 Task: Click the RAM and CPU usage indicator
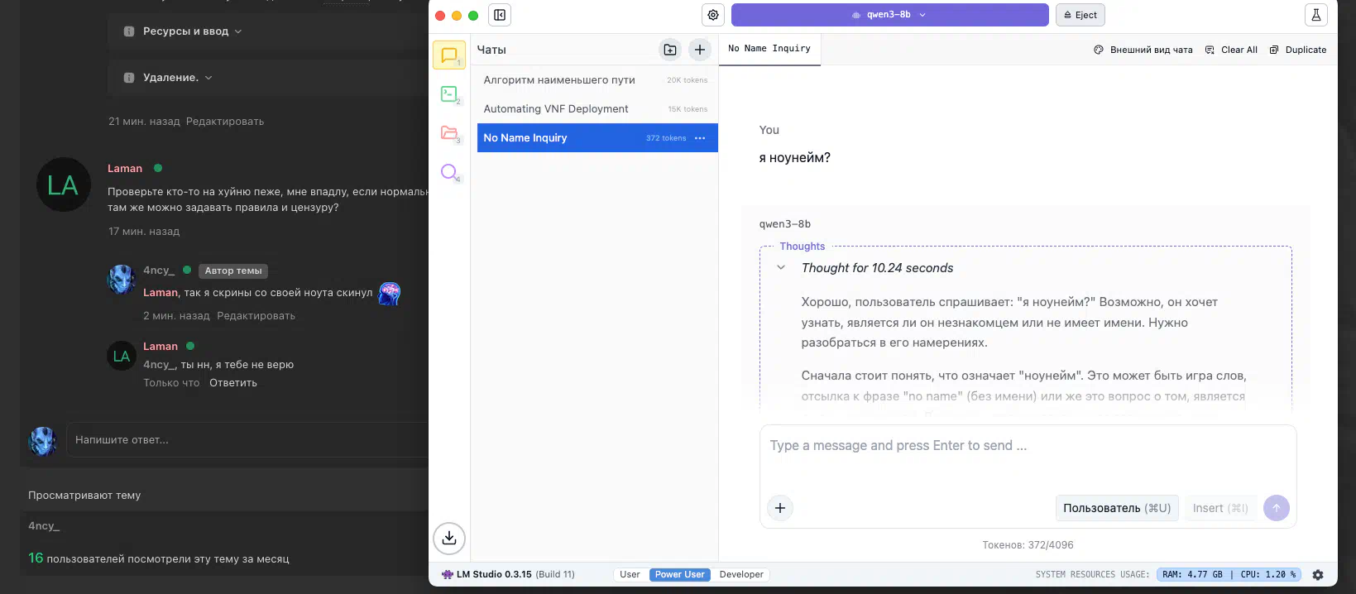(1229, 574)
